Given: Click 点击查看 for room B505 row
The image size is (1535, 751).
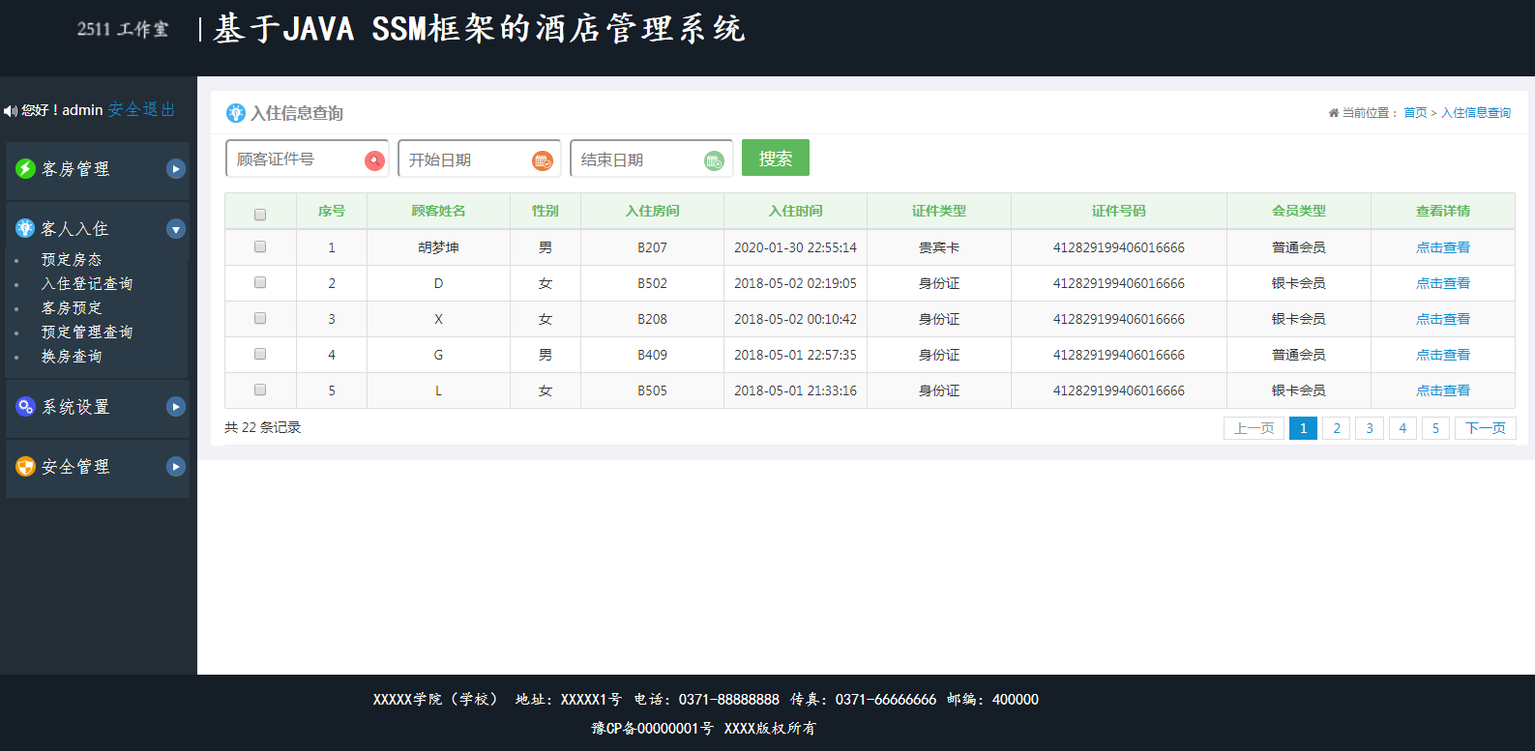Looking at the screenshot, I should (x=1443, y=390).
